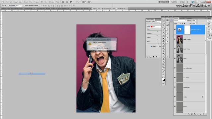Click Cancel in the discard hidden layers dialog
Screen dimensions: 212x119
coord(106,48)
